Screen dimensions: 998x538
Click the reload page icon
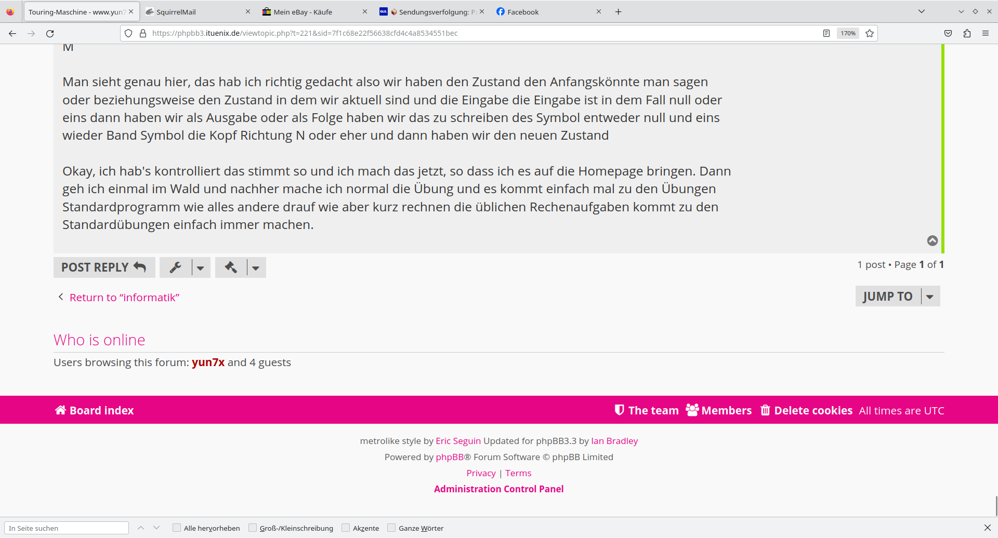[x=50, y=33]
